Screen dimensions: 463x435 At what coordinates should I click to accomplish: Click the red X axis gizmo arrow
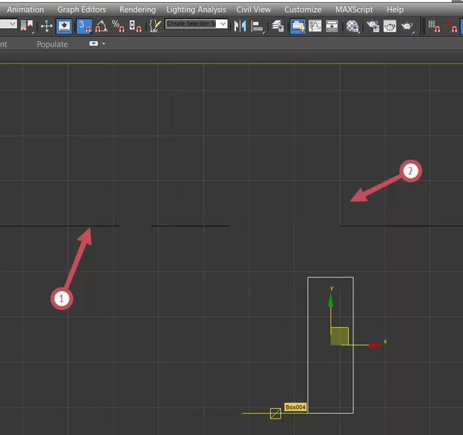pos(375,345)
